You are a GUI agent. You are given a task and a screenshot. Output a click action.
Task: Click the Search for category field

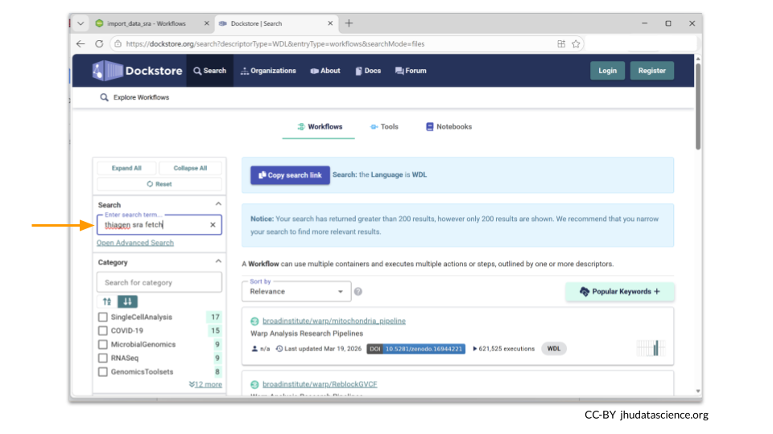(159, 283)
